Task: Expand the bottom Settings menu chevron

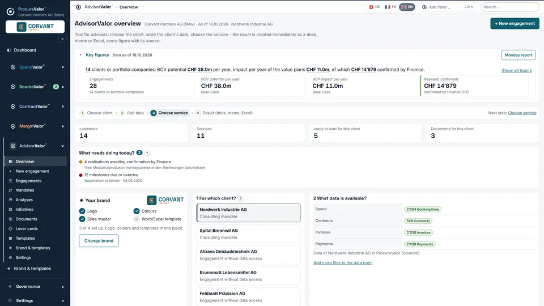Action: point(63,301)
